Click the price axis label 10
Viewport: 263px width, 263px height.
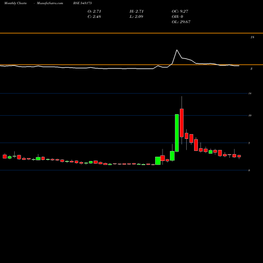250,115
